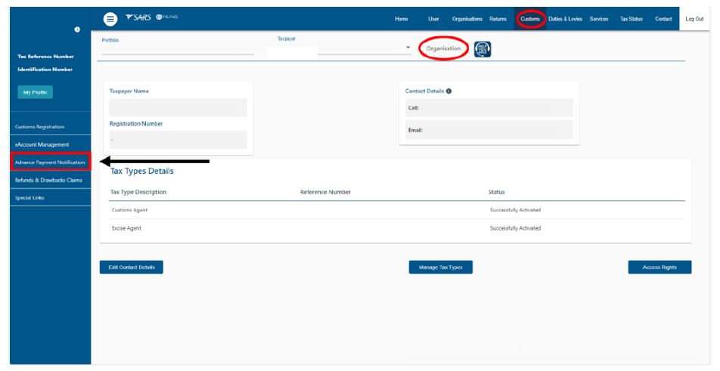This screenshot has height=371, width=720.
Task: Open Customs Registration in the sidebar
Action: tap(51, 127)
